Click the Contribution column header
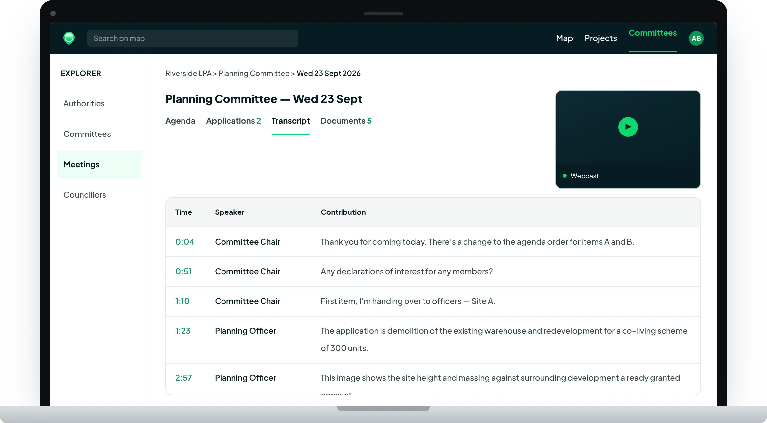Screen dimensions: 767x423 [x=343, y=212]
